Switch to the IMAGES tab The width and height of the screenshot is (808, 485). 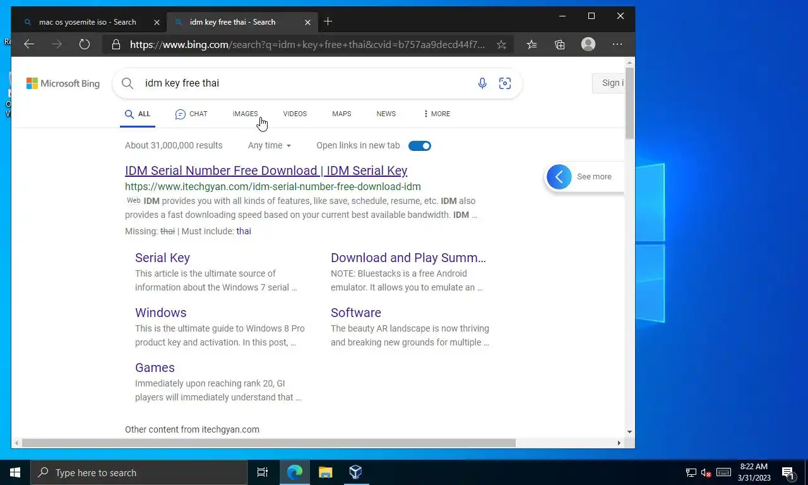pos(245,114)
